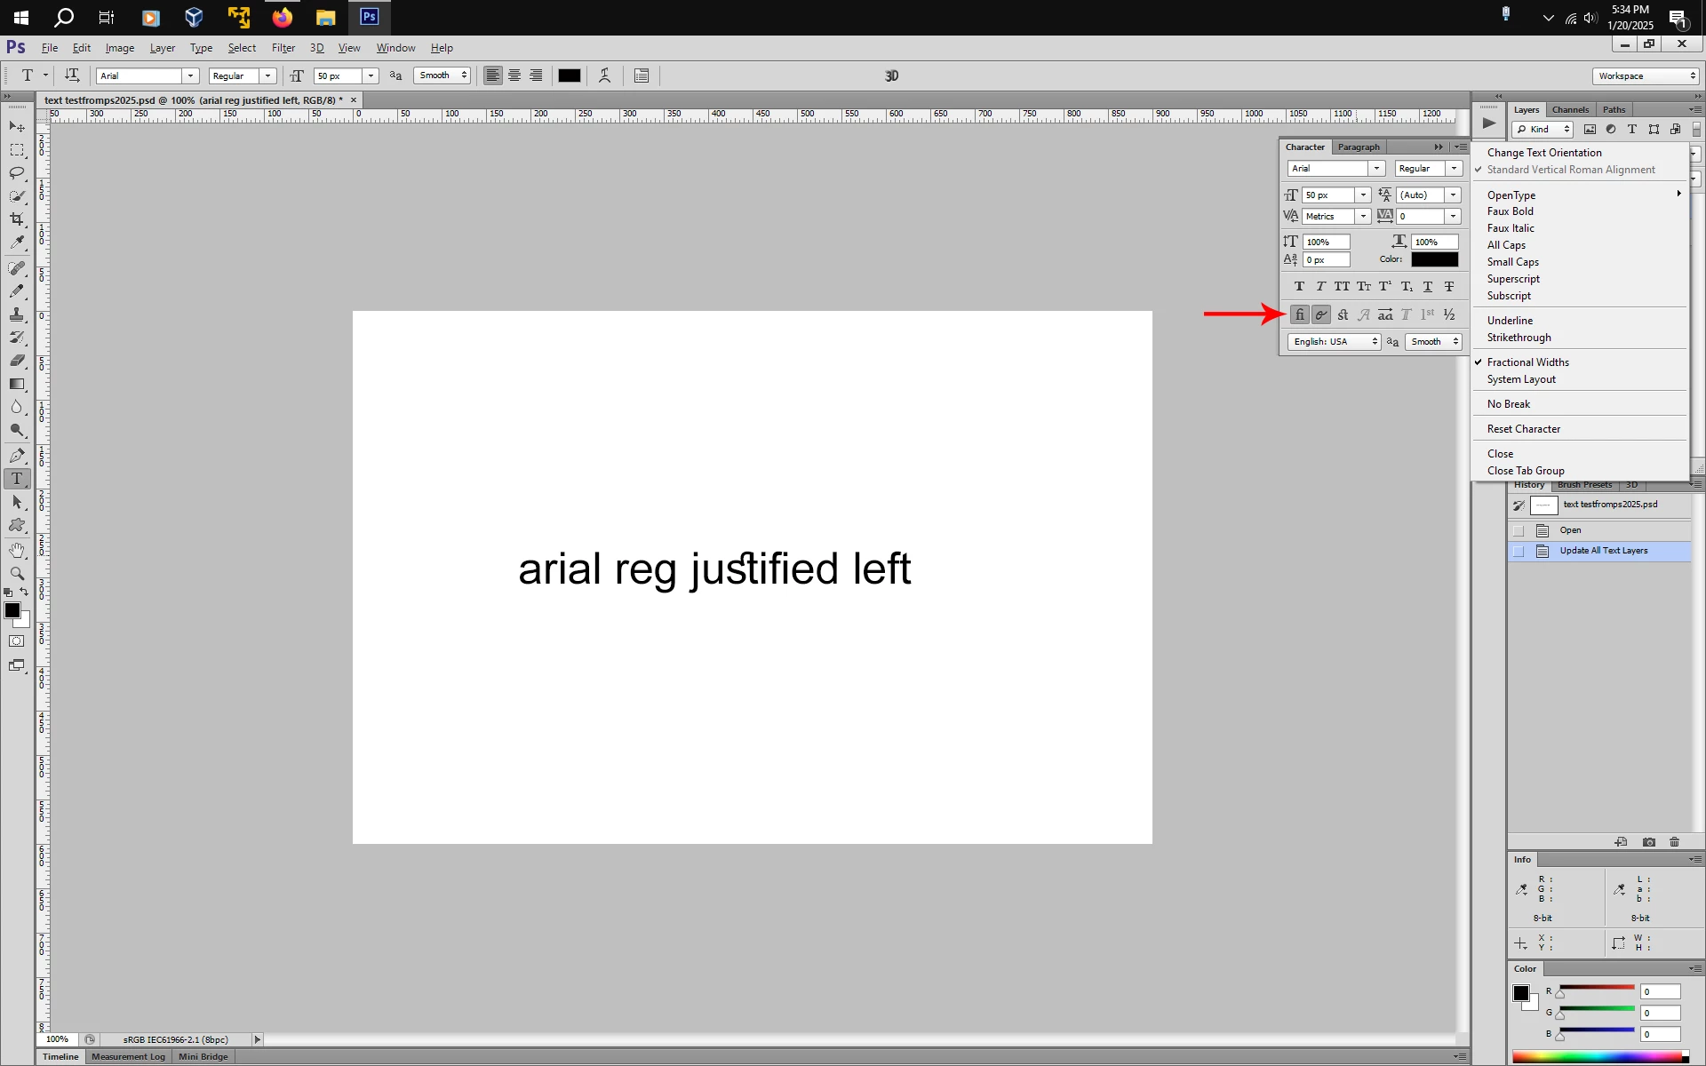Click the vertical scale 100% field

(1326, 242)
